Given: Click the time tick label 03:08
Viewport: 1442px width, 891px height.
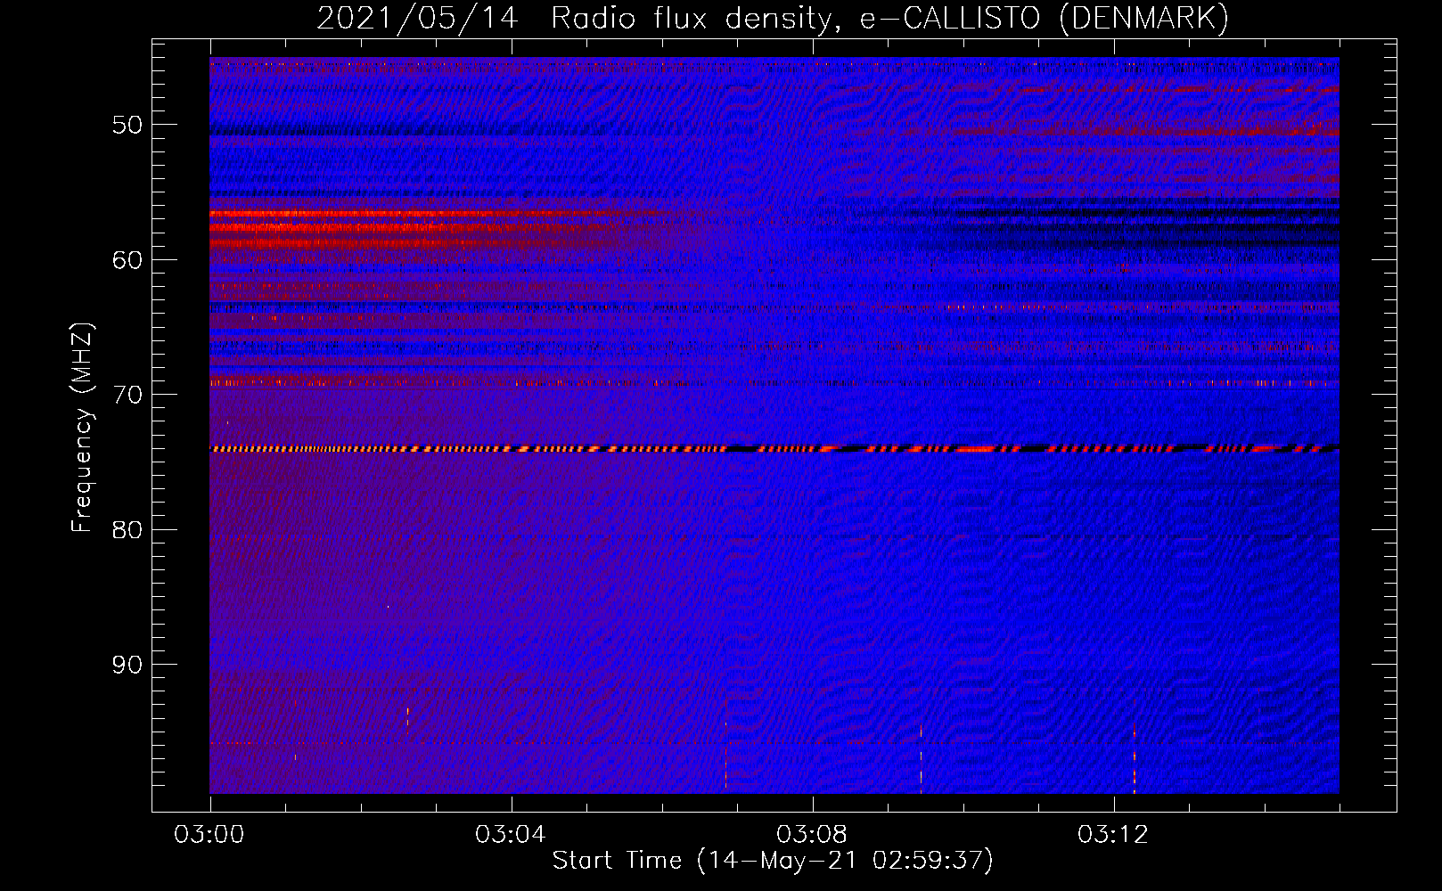Looking at the screenshot, I should point(812,835).
